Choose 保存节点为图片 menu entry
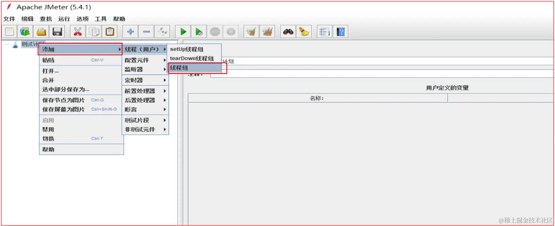The width and height of the screenshot is (555, 226). 81,100
